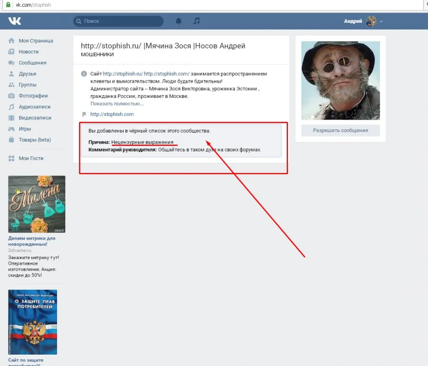Open Моя Страница in sidebar
This screenshot has width=428, height=366.
(x=36, y=40)
